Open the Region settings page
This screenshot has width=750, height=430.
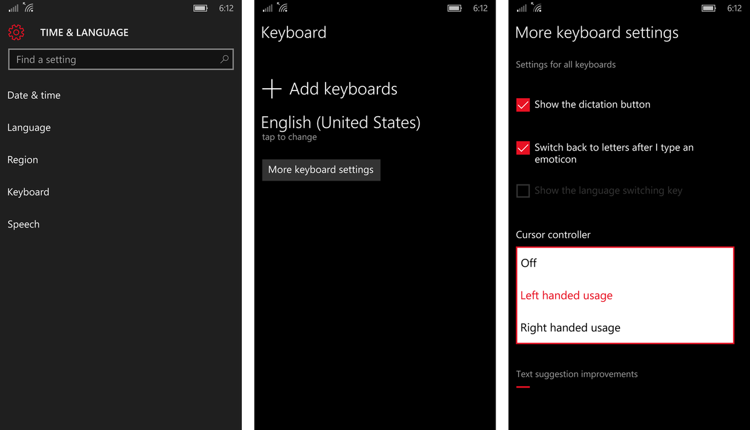coord(22,159)
